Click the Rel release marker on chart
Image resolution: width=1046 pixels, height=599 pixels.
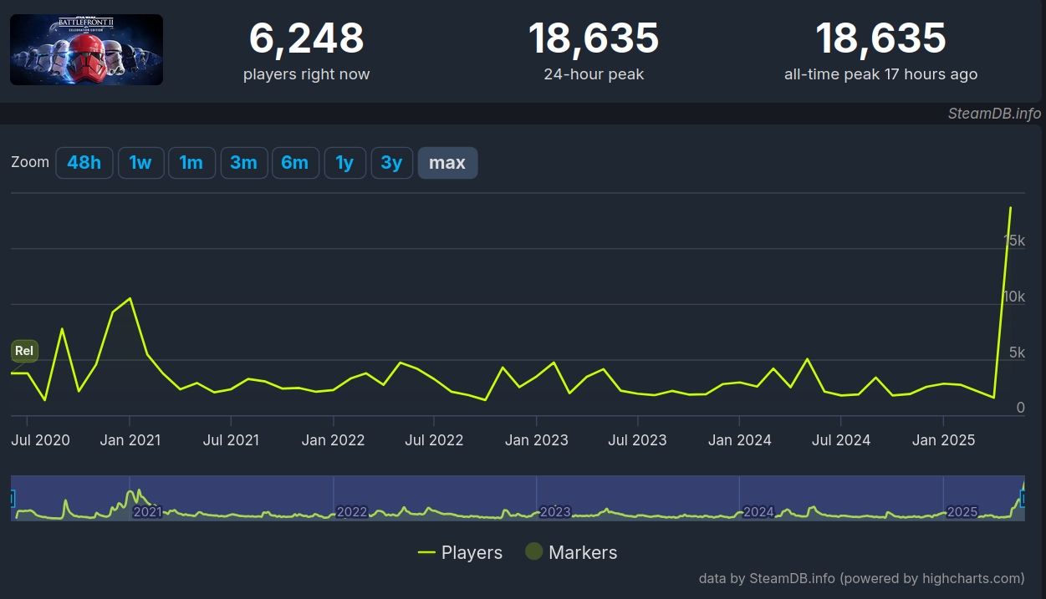pyautogui.click(x=24, y=351)
